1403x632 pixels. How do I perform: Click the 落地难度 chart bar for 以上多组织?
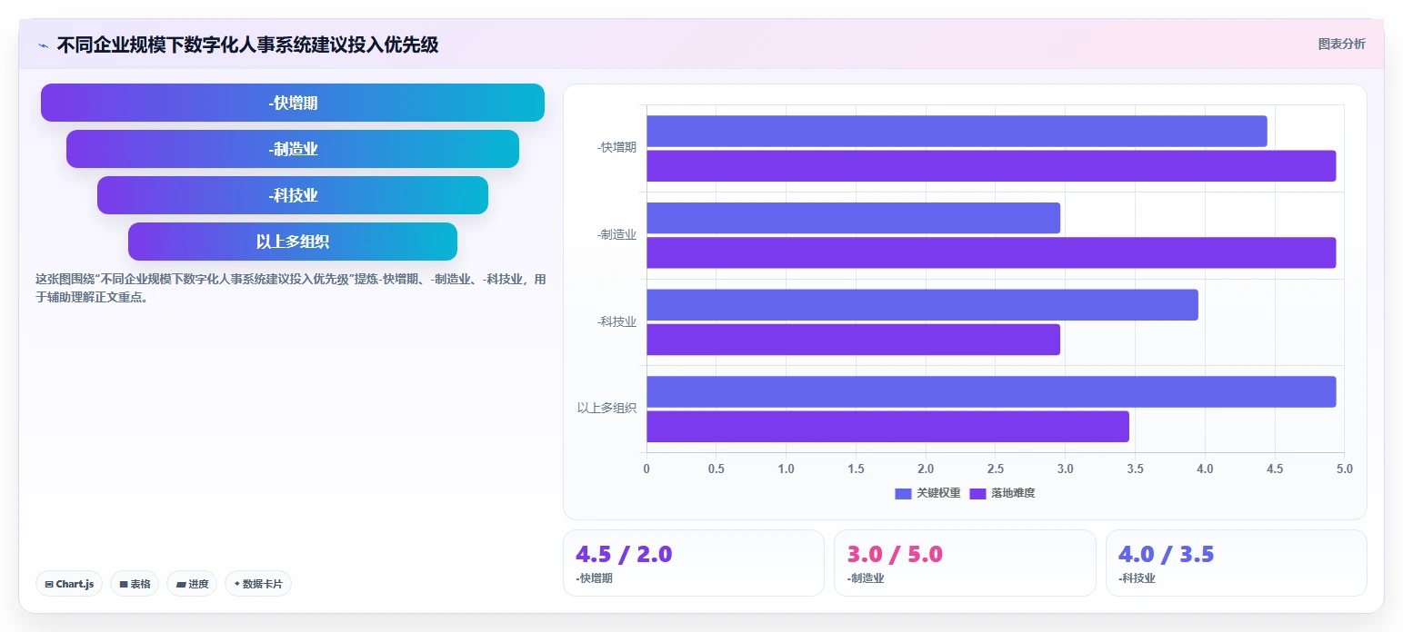tap(887, 427)
